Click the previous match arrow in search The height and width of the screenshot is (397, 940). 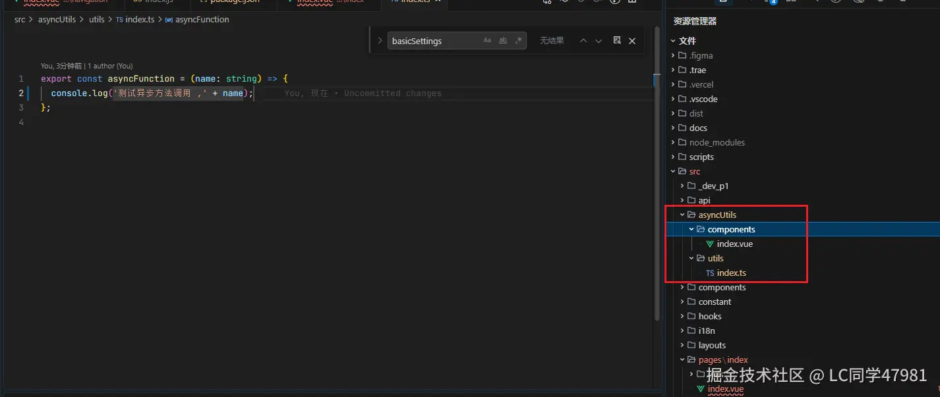(583, 40)
